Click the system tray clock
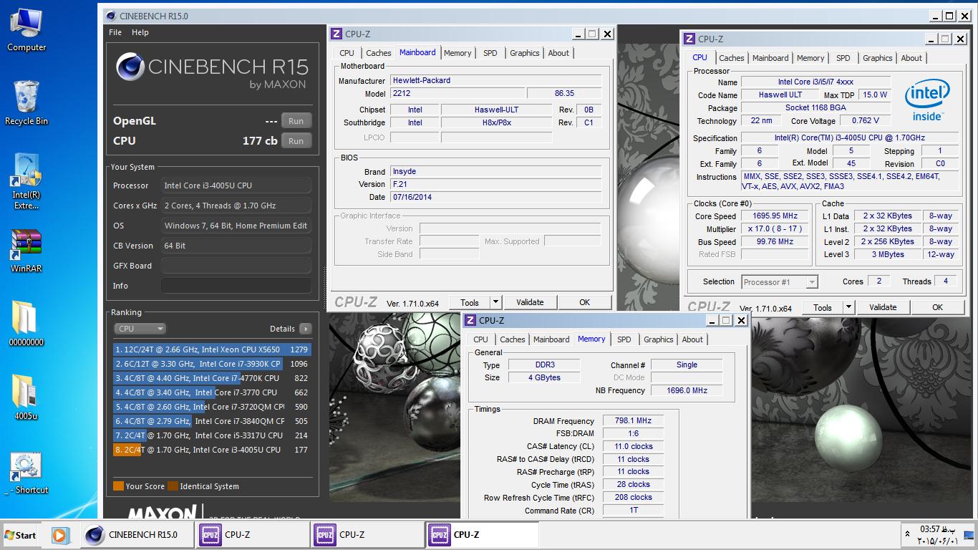Screen dimensions: 978x550 coord(937,535)
